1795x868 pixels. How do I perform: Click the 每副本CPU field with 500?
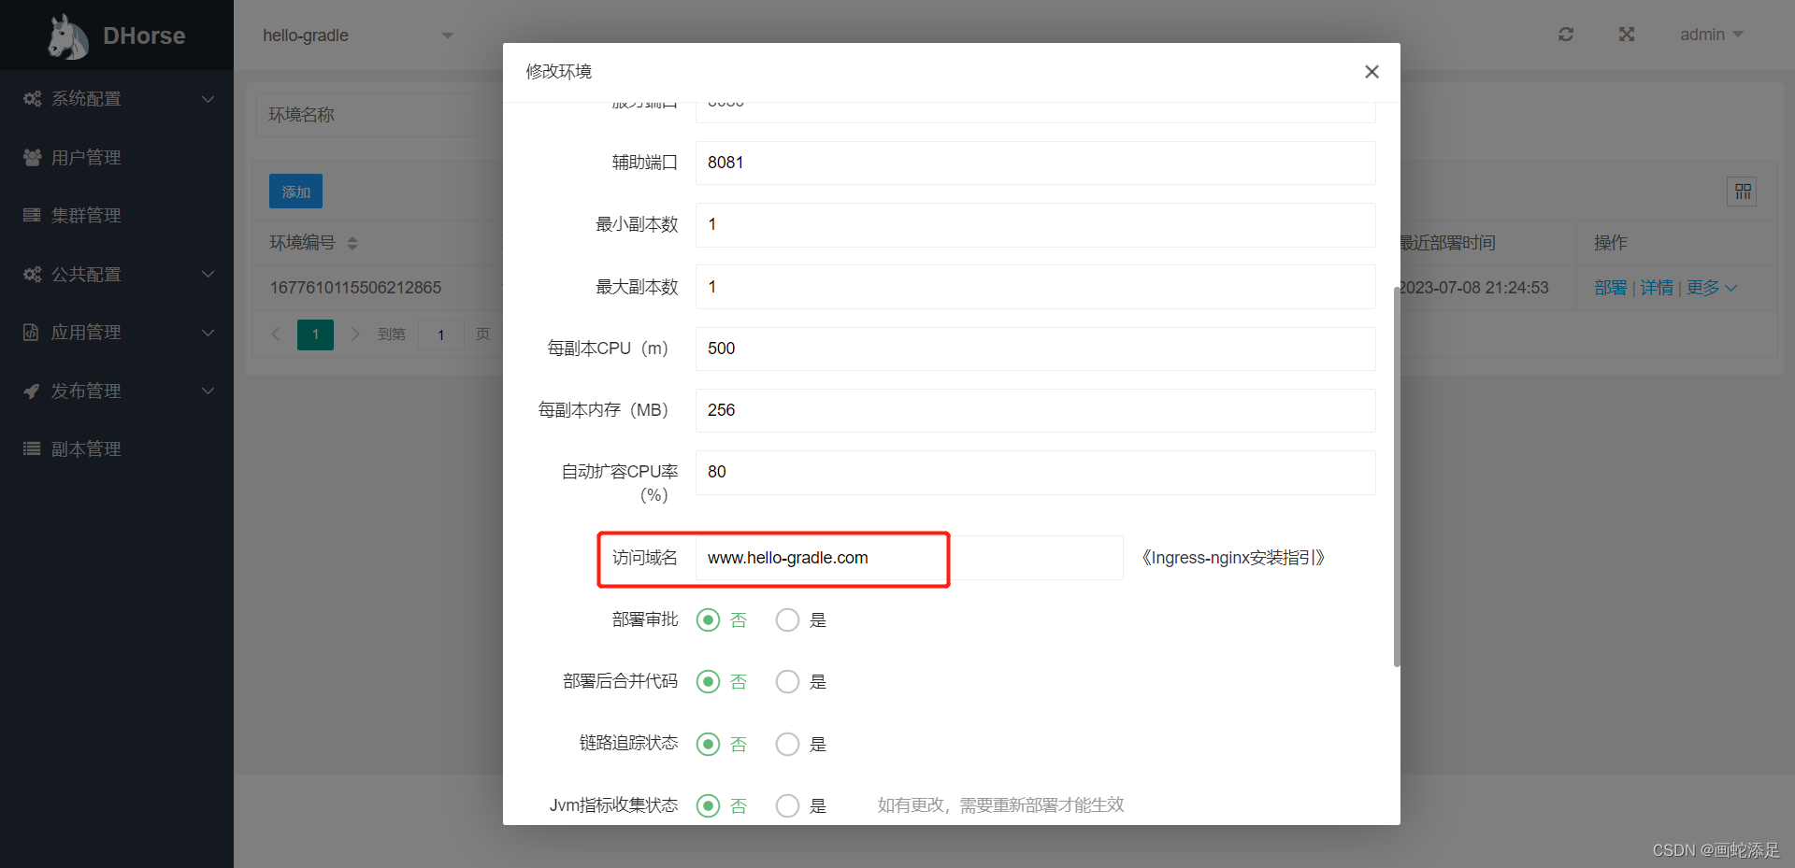tap(1035, 349)
